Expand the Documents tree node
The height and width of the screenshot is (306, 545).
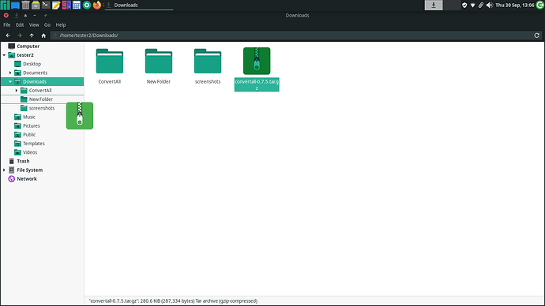click(10, 73)
